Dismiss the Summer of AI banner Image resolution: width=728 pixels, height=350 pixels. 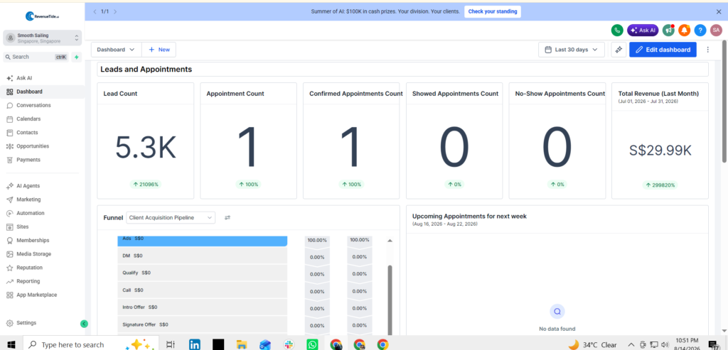[x=719, y=11]
